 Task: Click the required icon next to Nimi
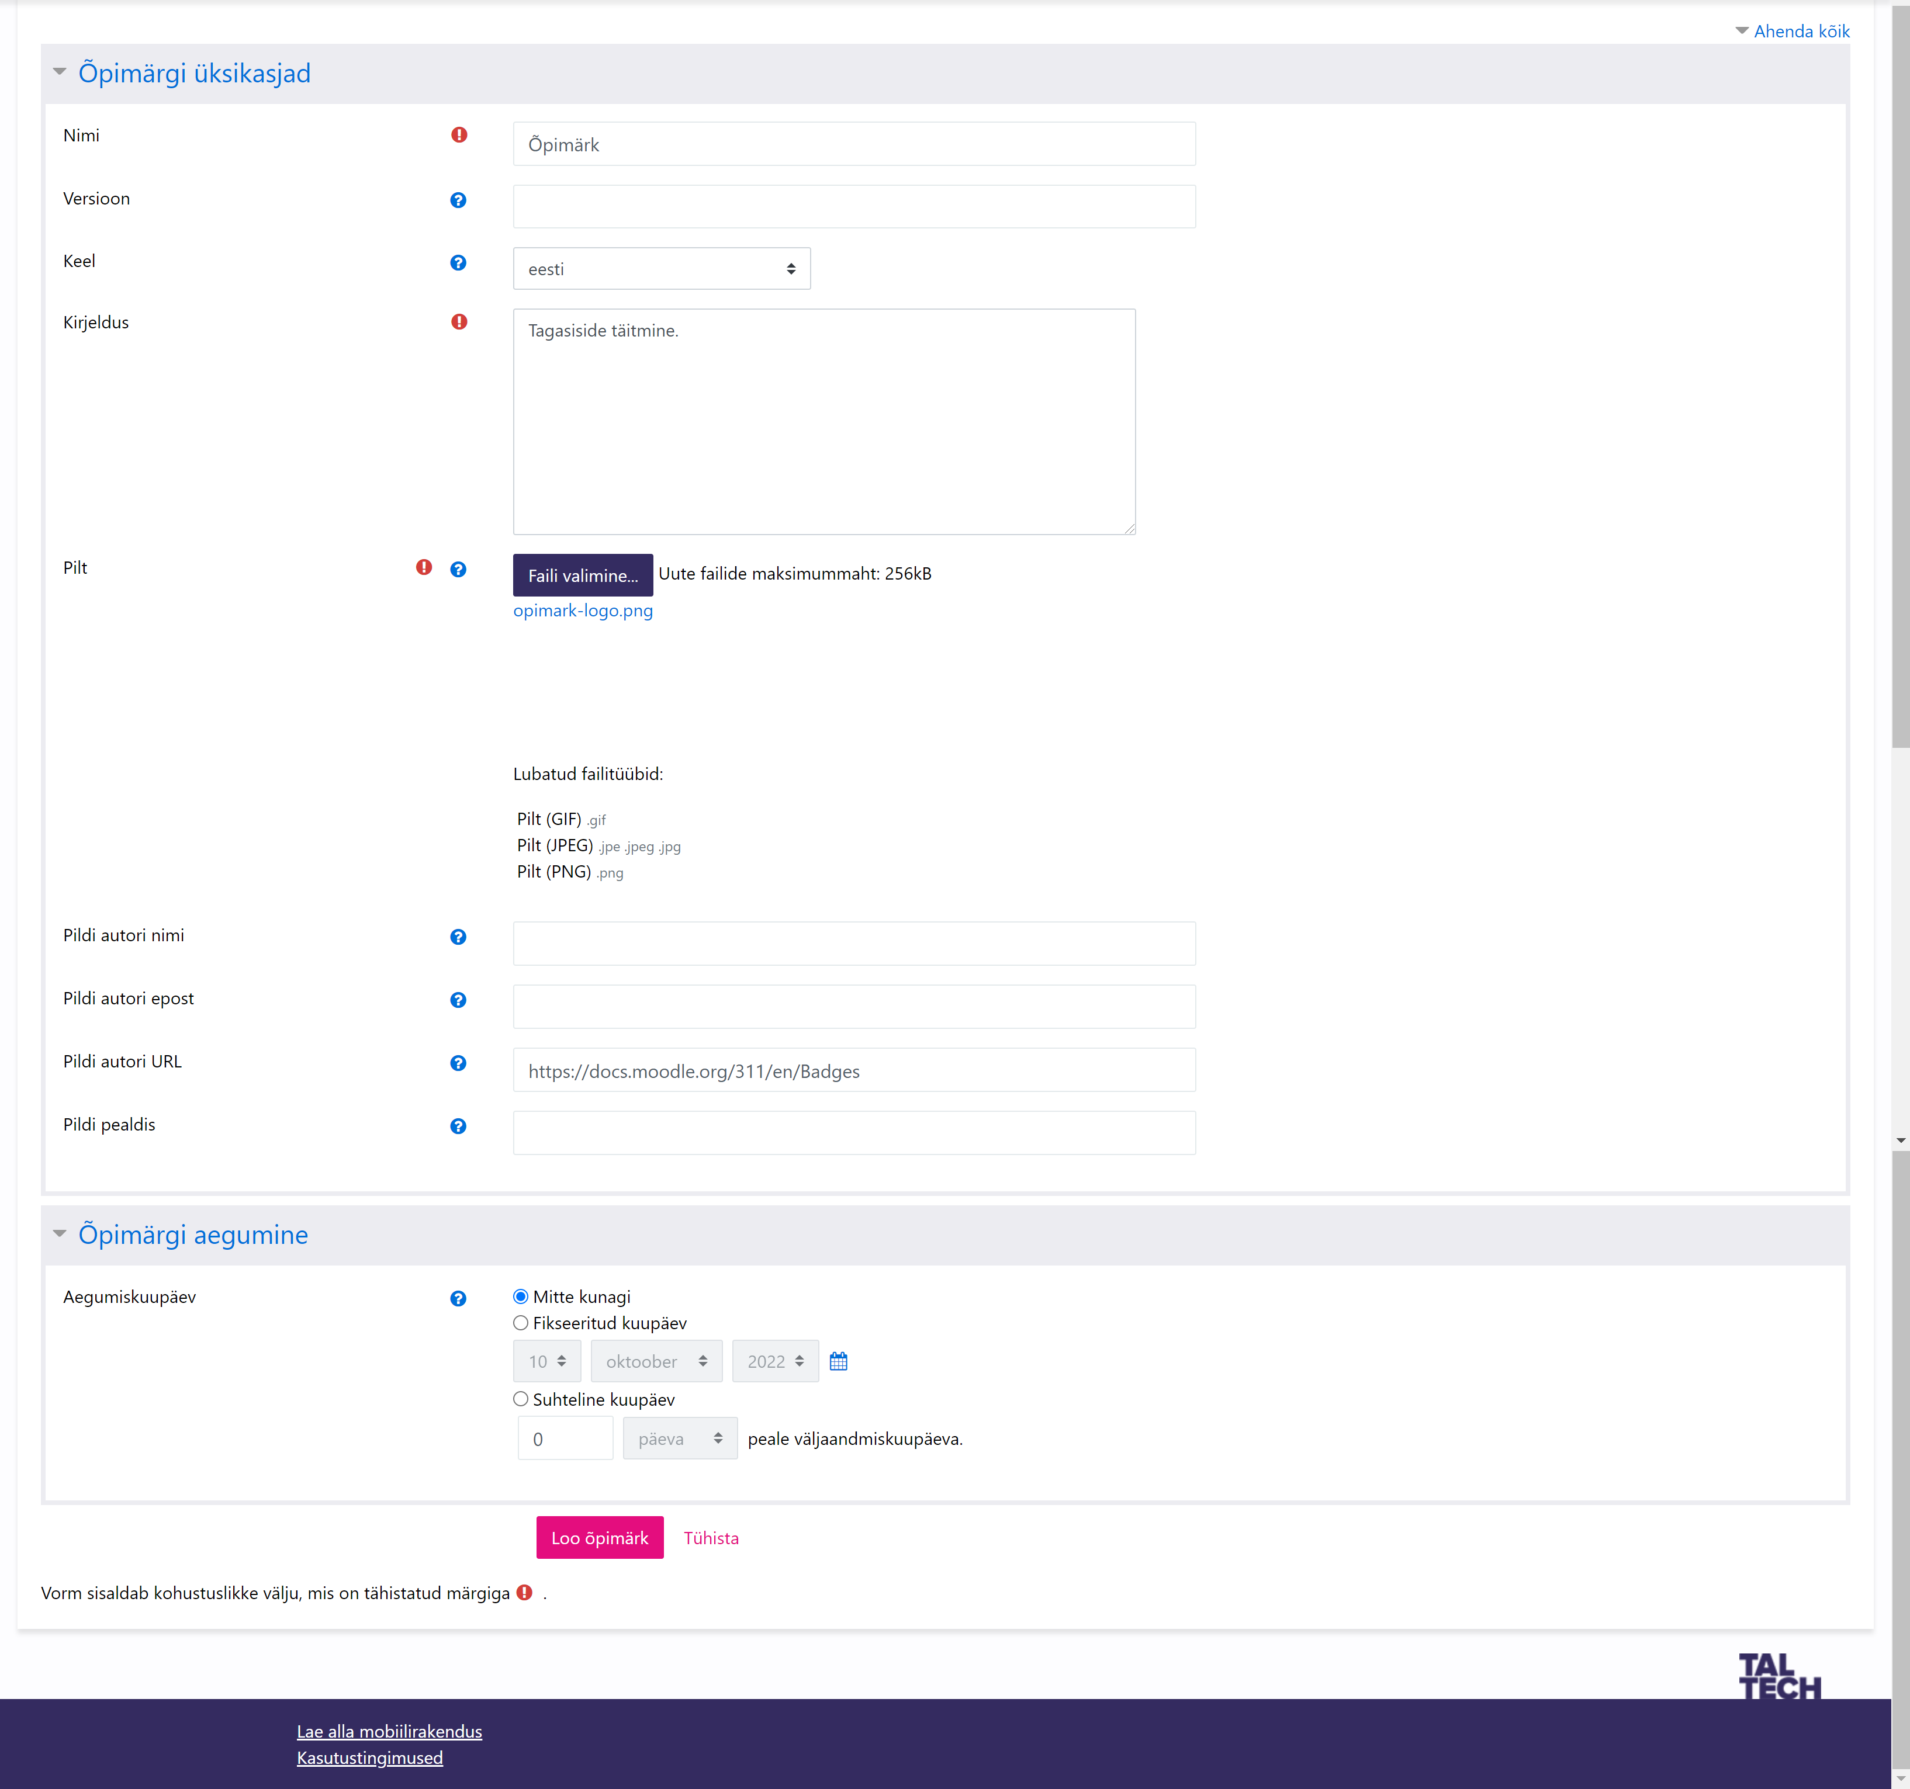point(459,136)
